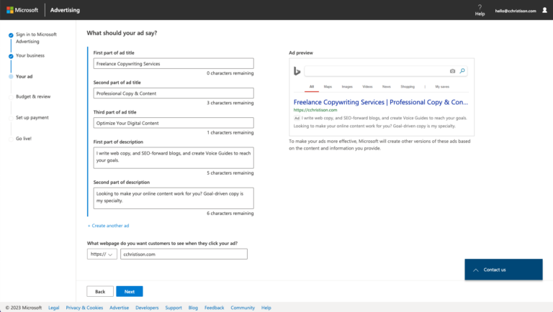The image size is (553, 312).
Task: Click the 'Advertising' header title
Action: (65, 10)
